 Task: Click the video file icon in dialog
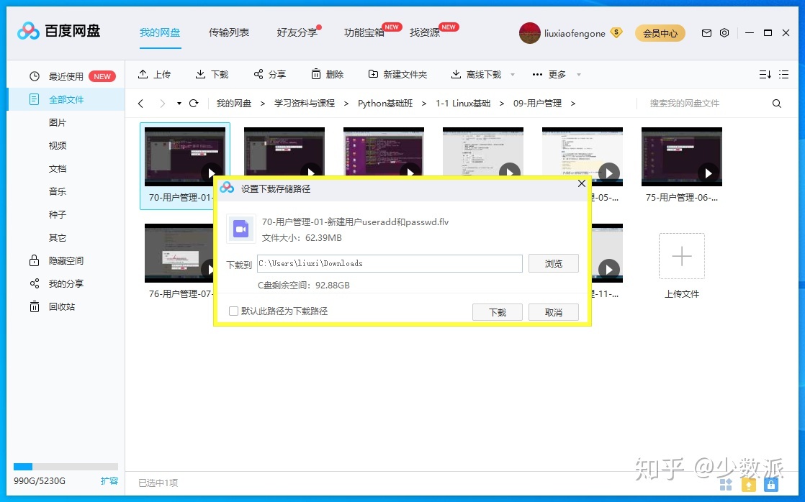tap(240, 229)
